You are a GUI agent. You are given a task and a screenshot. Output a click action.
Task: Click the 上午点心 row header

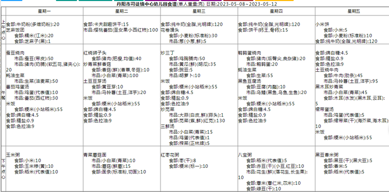(3, 30)
